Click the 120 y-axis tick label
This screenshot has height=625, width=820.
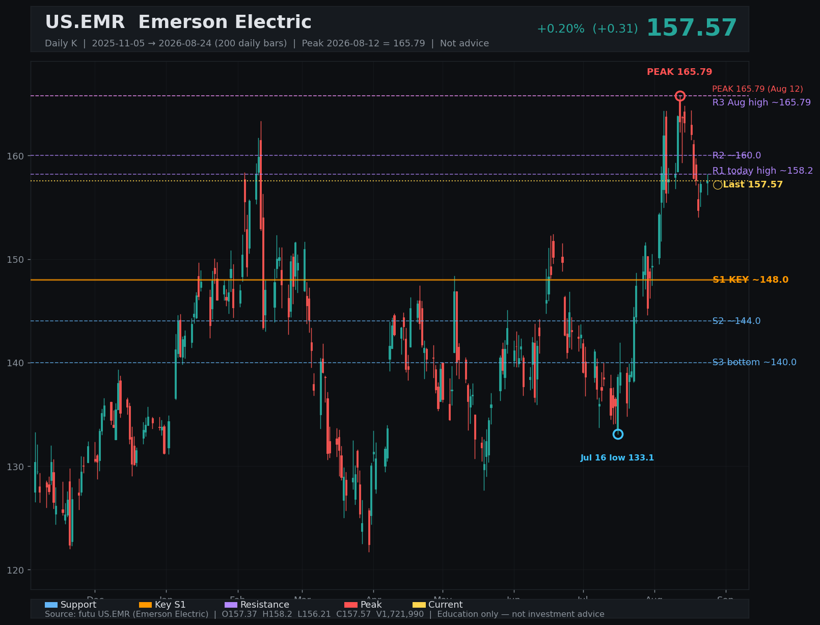[x=15, y=570]
